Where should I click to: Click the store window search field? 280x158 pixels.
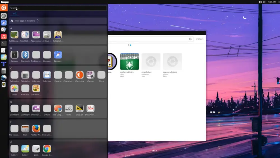pyautogui.click(x=151, y=39)
